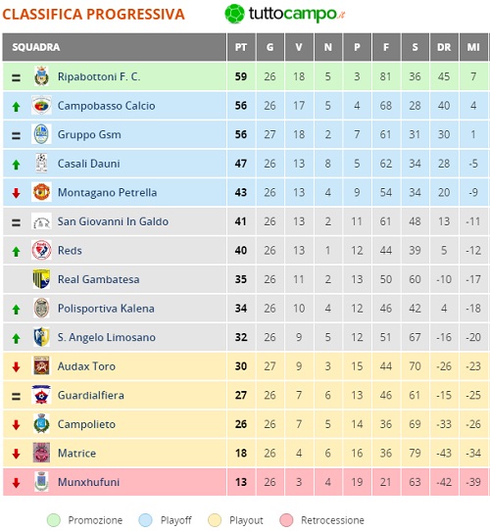The width and height of the screenshot is (490, 531).
Task: Open the Polisportiva Kalena team page
Action: tap(106, 309)
